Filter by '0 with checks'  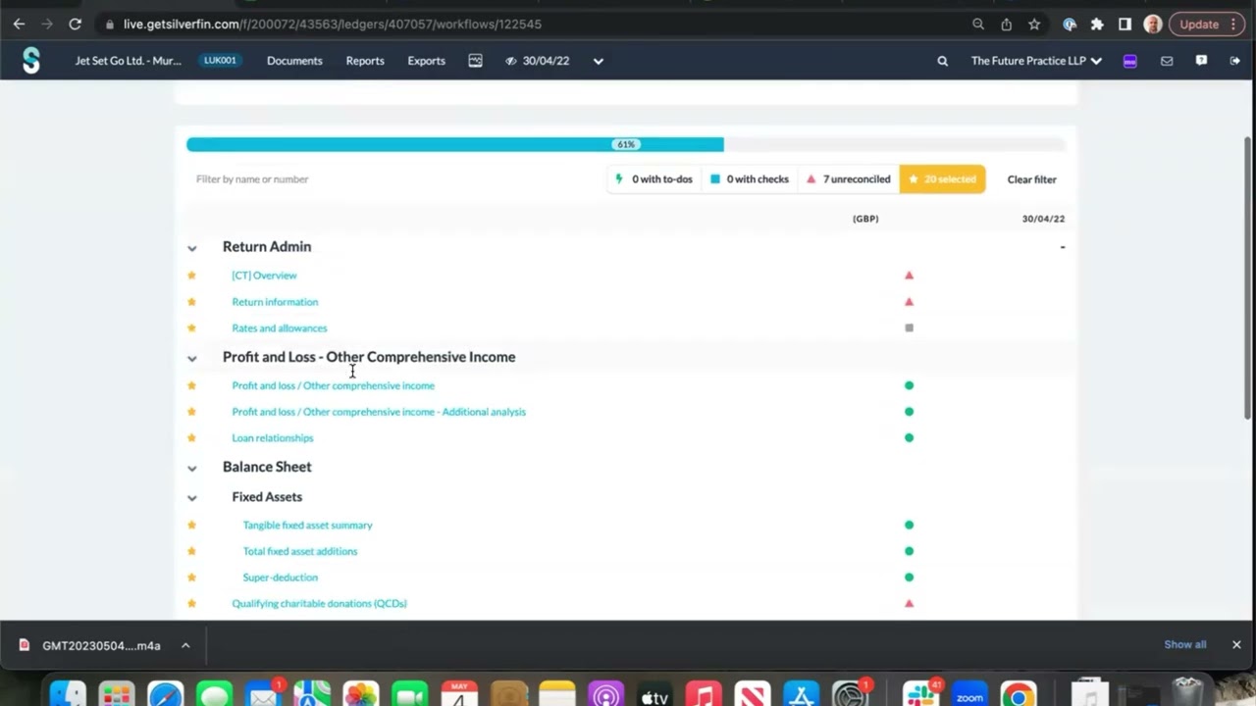click(750, 179)
